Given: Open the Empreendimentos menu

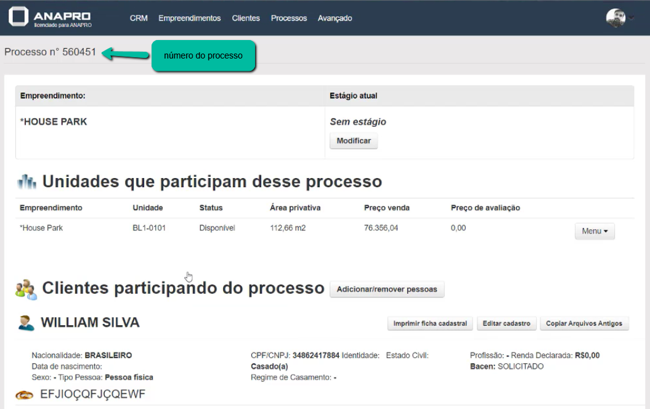Looking at the screenshot, I should [189, 18].
